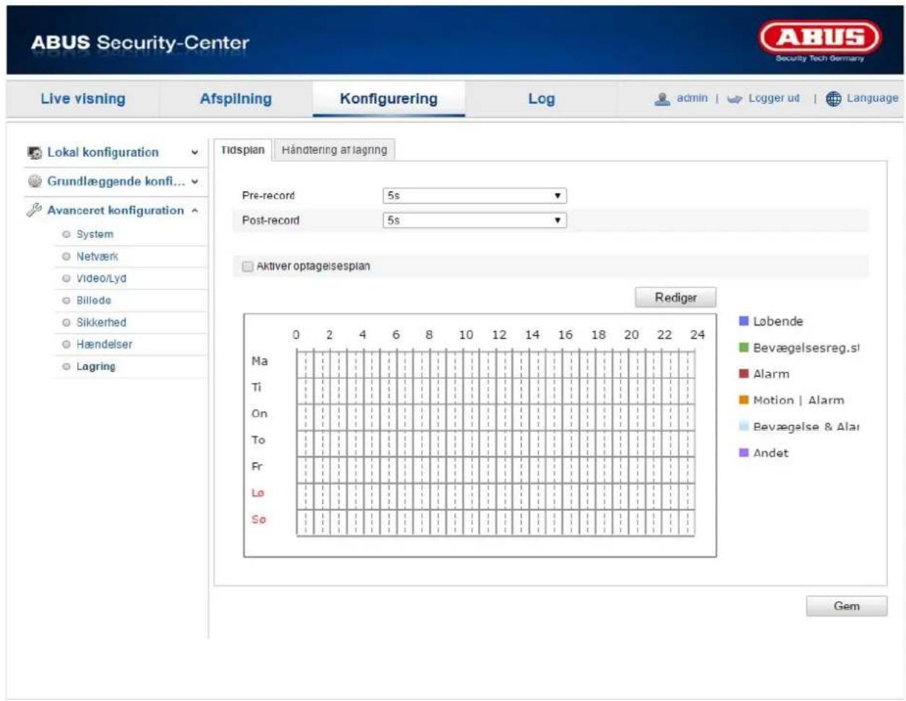Click the Language link

(873, 98)
